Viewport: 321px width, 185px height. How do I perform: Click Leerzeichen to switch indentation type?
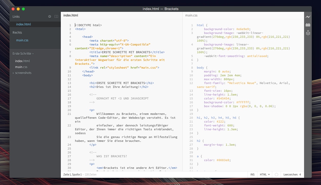pyautogui.click(x=290, y=174)
